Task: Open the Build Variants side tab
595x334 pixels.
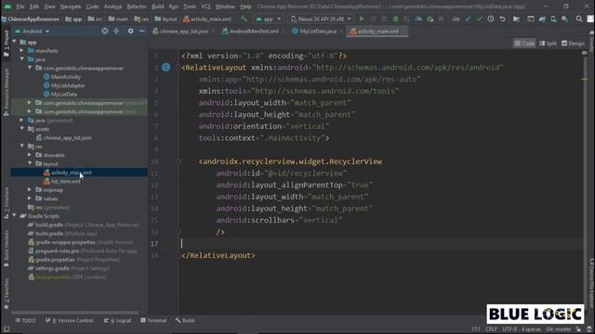Action: [x=7, y=248]
